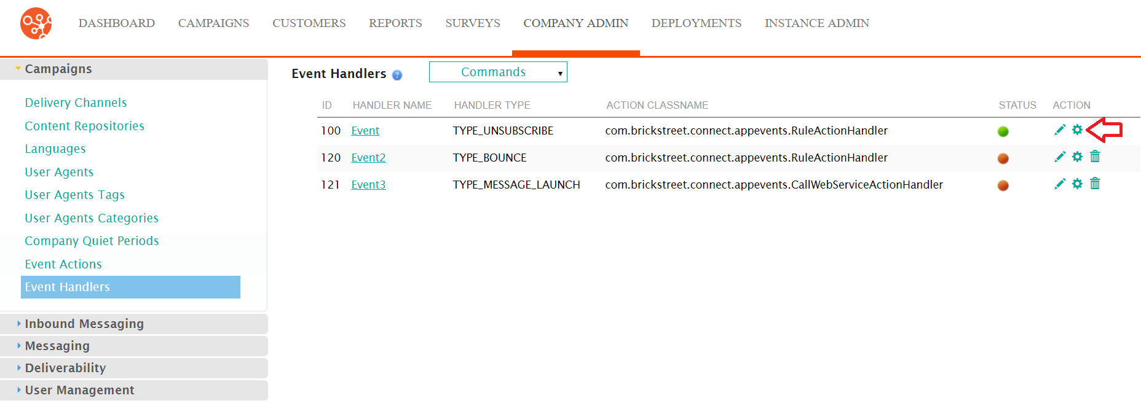The image size is (1141, 406).
Task: Delete Event2 with trash icon
Action: point(1095,157)
